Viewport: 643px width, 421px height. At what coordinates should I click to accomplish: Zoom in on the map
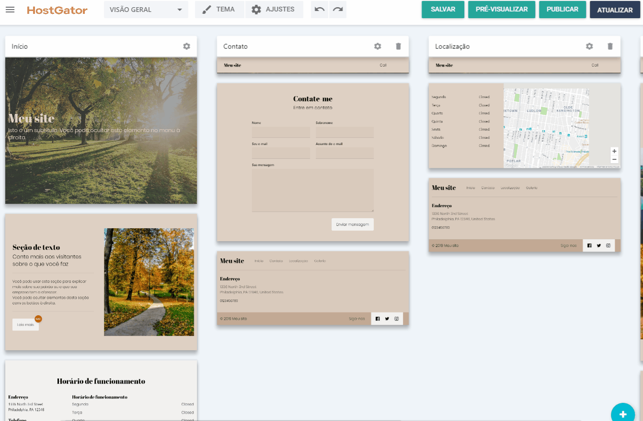tap(614, 151)
